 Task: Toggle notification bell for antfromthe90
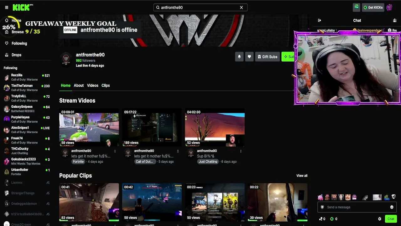239,57
